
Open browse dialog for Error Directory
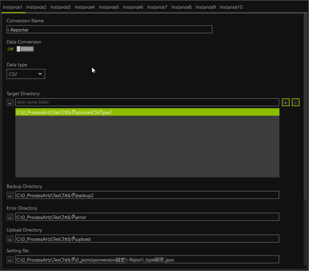click(x=10, y=217)
